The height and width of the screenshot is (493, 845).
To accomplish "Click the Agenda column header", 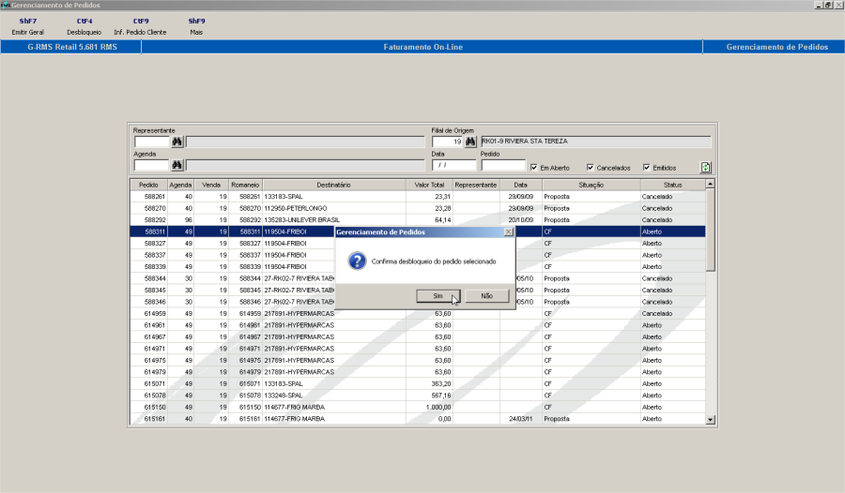I will pyautogui.click(x=180, y=185).
